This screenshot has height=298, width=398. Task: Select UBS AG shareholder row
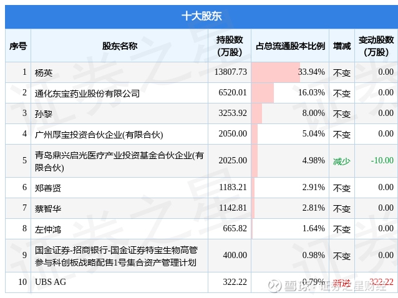[x=201, y=282]
